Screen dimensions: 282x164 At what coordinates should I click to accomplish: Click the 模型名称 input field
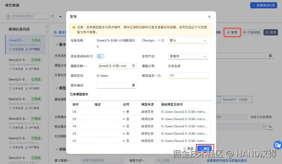click(117, 66)
